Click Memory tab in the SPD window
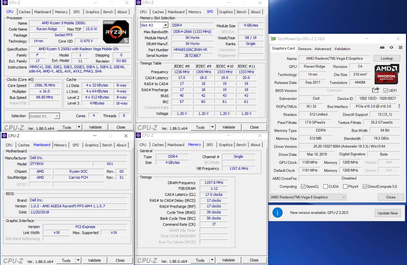The width and height of the screenshot is (407, 265). tap(194, 12)
